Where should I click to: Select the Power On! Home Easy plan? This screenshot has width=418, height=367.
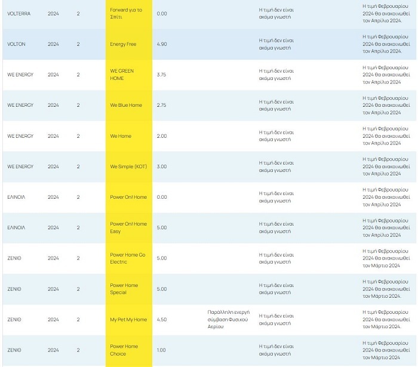coord(128,227)
